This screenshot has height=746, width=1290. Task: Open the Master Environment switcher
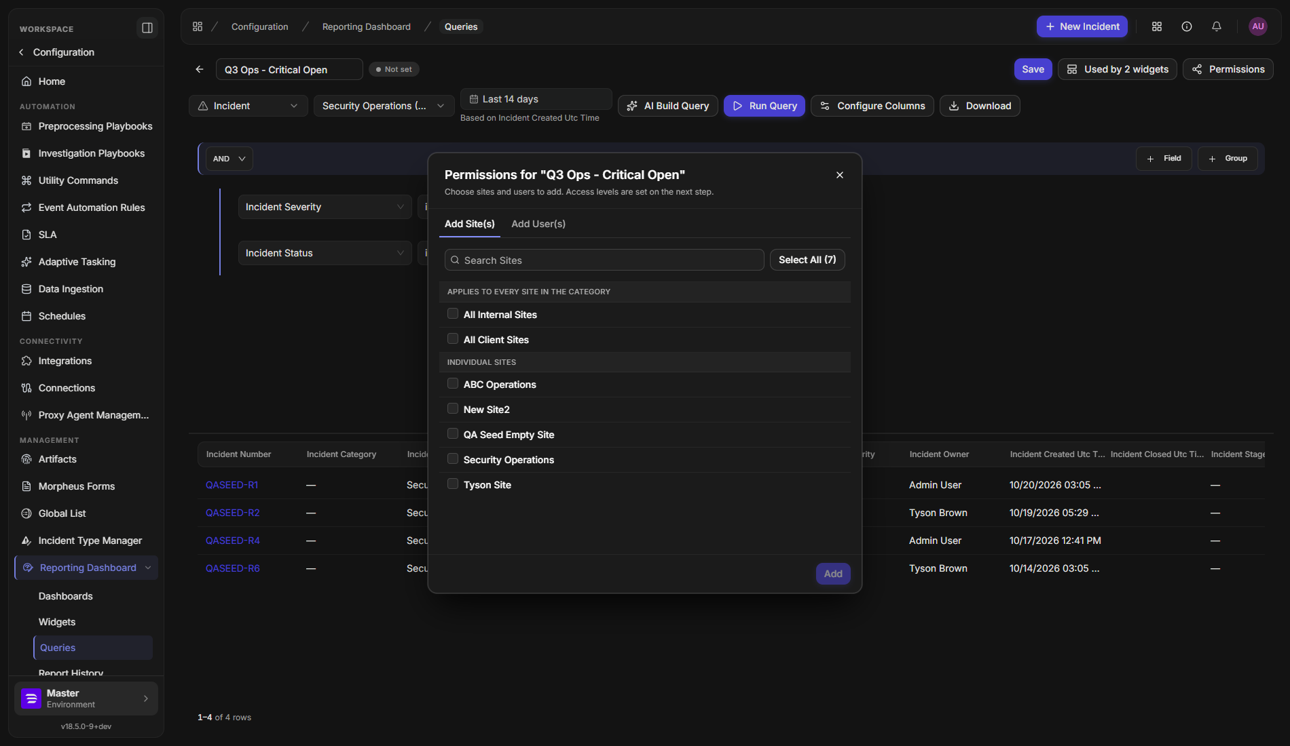tap(86, 699)
